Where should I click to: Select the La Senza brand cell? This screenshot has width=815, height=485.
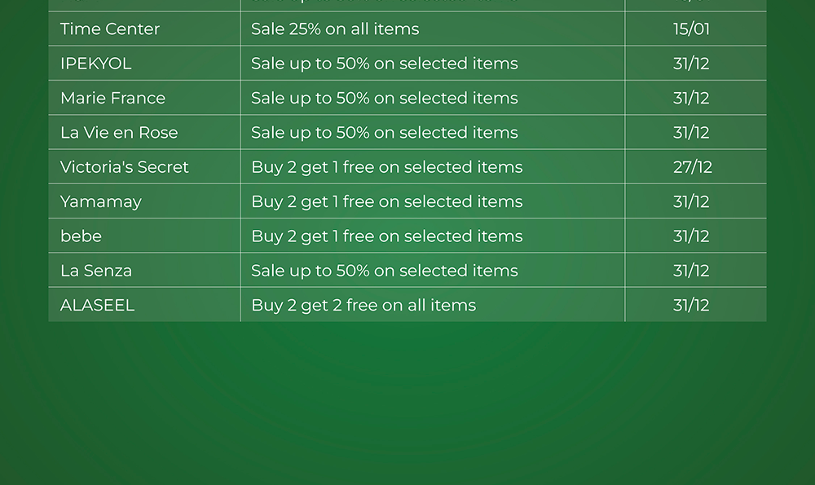point(96,271)
